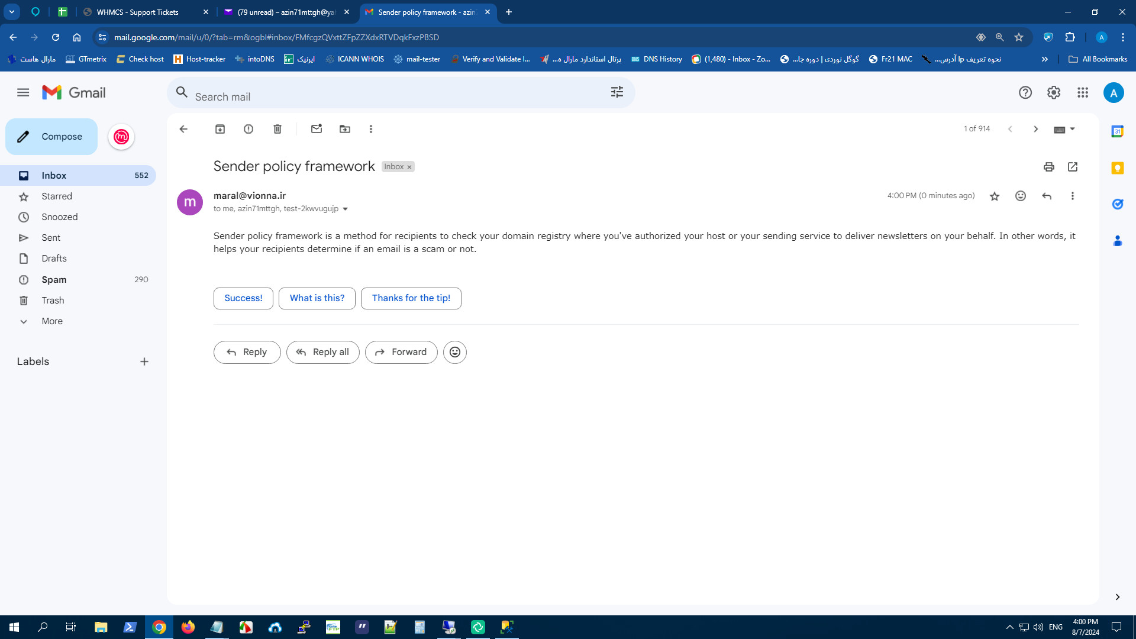Delete email with trash toolbar icon
Screen dimensions: 1136x639
277,129
